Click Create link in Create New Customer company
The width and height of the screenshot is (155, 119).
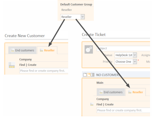tap(32, 65)
